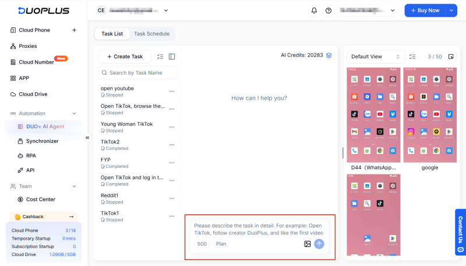Collapse sidebar with double chevron
The width and height of the screenshot is (466, 266).
click(87, 138)
